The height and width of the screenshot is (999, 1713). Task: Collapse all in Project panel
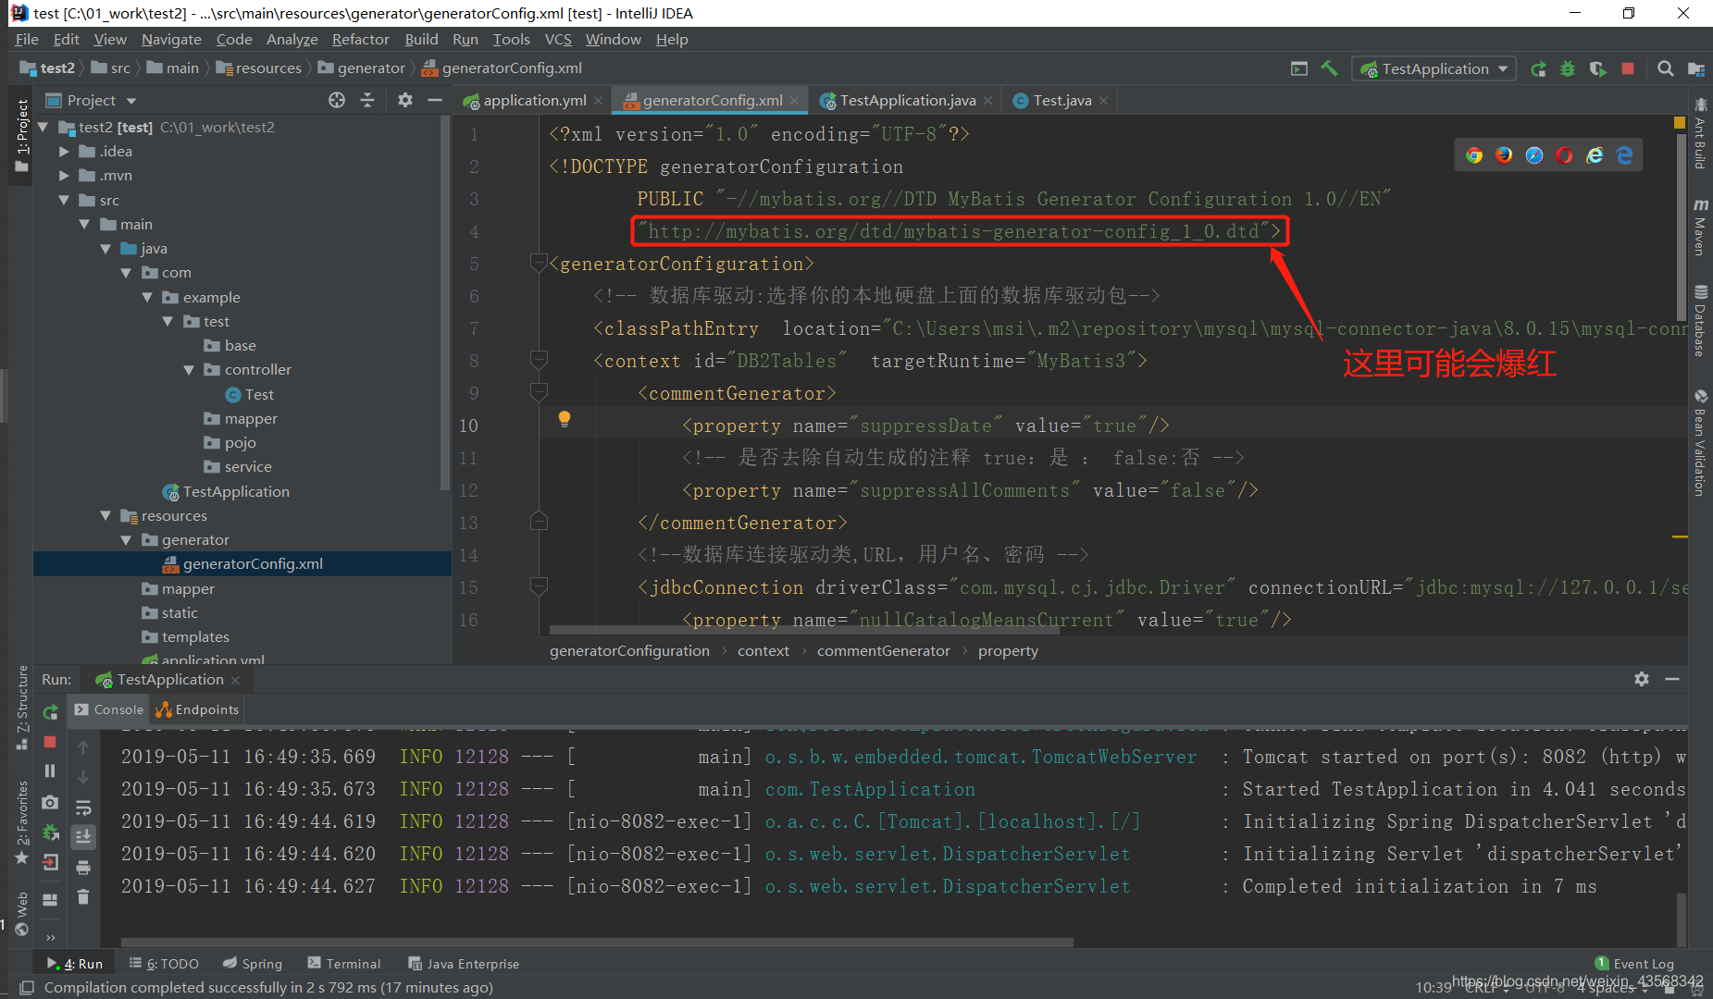pos(367,100)
